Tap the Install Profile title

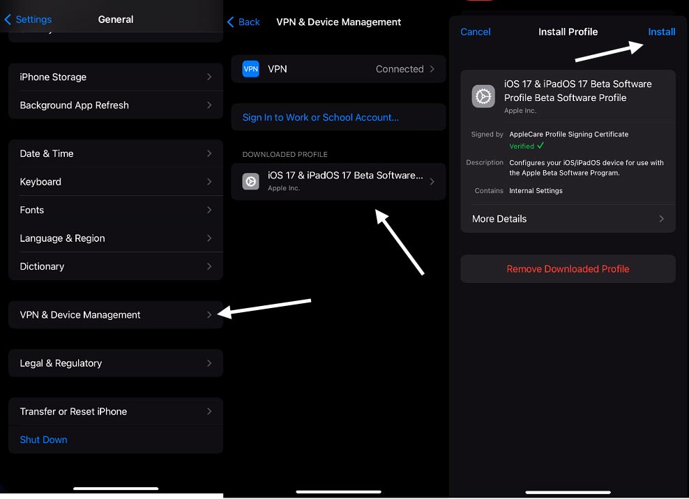(x=568, y=31)
